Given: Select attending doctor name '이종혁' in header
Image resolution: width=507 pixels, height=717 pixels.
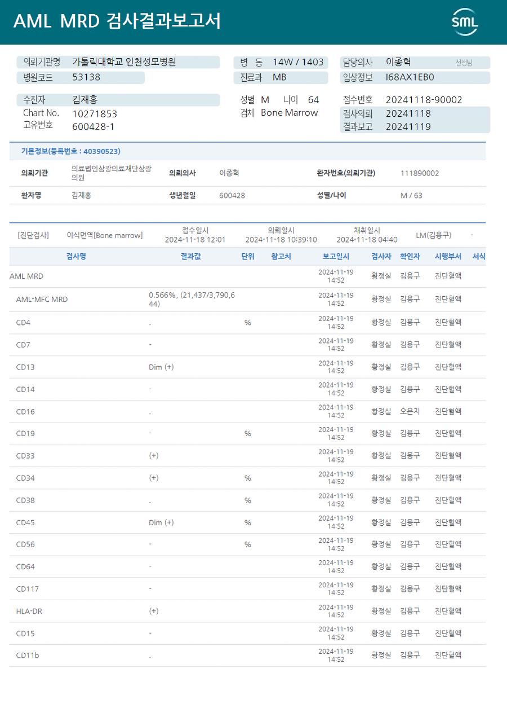Looking at the screenshot, I should pyautogui.click(x=398, y=62).
